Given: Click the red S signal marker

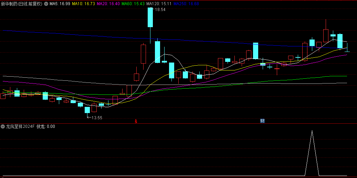Looking at the screenshot, I should pyautogui.click(x=136, y=121).
